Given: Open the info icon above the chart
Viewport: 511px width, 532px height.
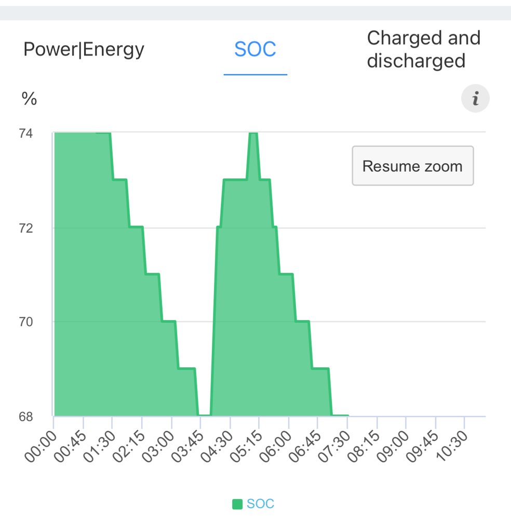Looking at the screenshot, I should coord(475,99).
